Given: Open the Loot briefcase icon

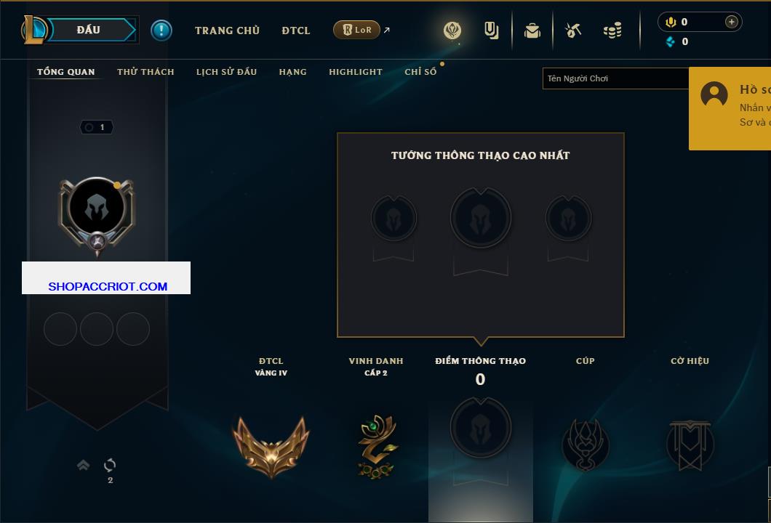Looking at the screenshot, I should [x=532, y=31].
